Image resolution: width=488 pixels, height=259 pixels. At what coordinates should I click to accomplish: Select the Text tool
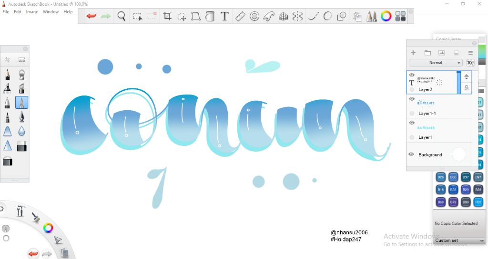224,16
